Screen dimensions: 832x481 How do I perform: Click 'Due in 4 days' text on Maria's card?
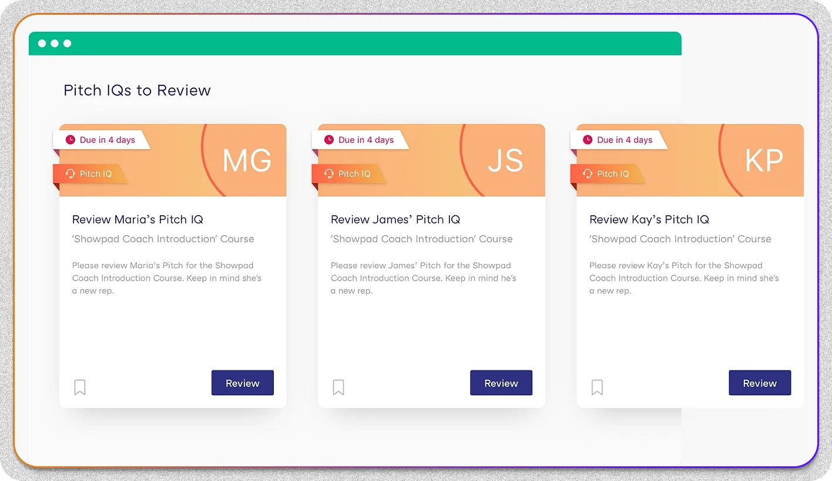108,140
